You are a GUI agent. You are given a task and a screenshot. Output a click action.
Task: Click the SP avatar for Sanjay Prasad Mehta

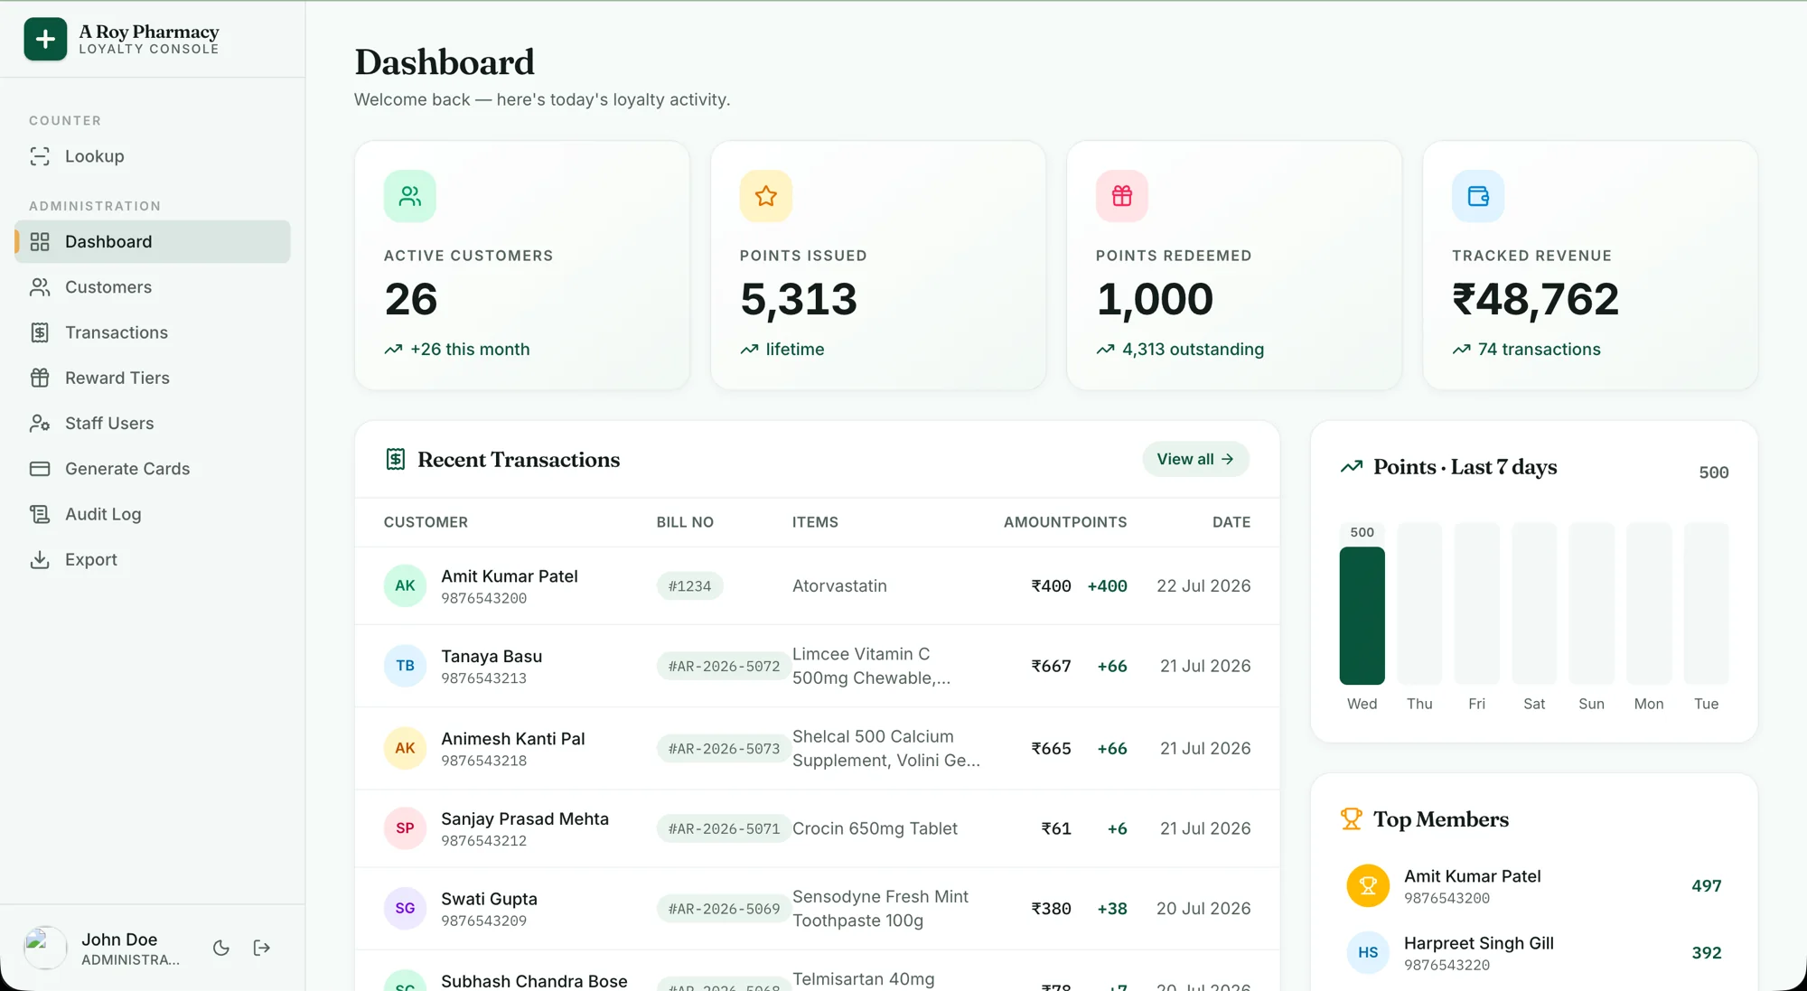(x=405, y=828)
